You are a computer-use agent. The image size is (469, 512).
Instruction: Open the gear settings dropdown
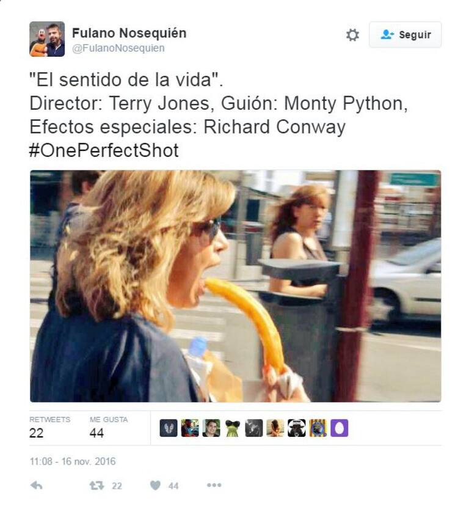click(352, 35)
